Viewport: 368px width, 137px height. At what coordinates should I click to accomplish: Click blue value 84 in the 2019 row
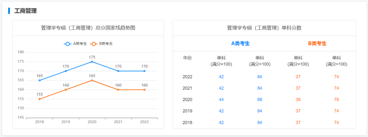[260, 111]
